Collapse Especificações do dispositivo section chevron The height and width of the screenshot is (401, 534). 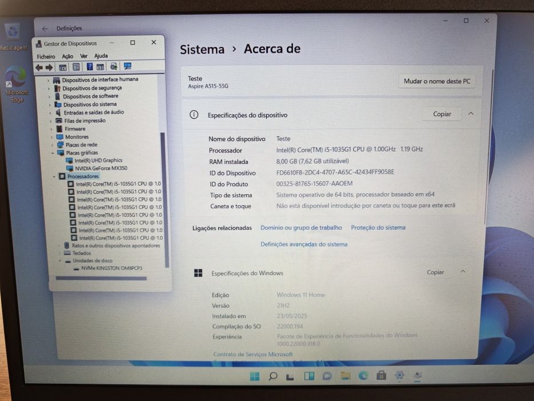(x=470, y=113)
